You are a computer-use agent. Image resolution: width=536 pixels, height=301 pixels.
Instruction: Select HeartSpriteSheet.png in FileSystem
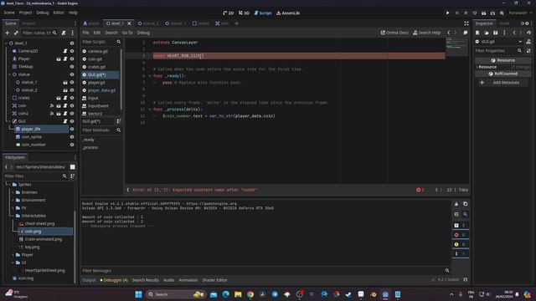click(x=44, y=270)
